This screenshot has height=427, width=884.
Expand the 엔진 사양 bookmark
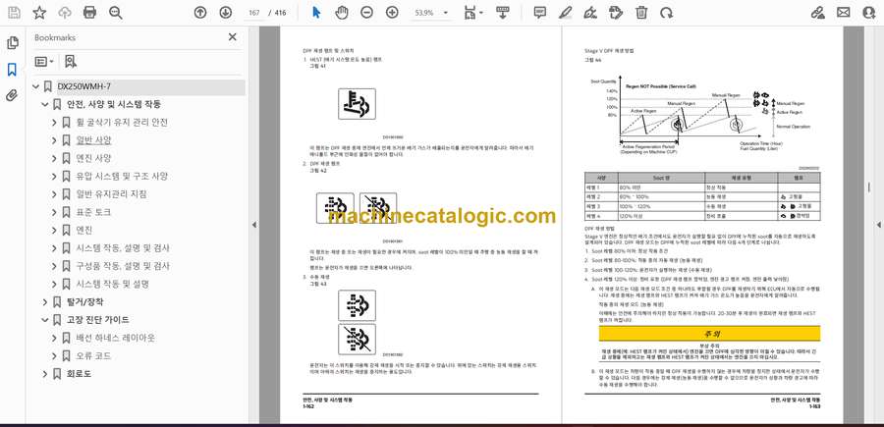(x=54, y=158)
